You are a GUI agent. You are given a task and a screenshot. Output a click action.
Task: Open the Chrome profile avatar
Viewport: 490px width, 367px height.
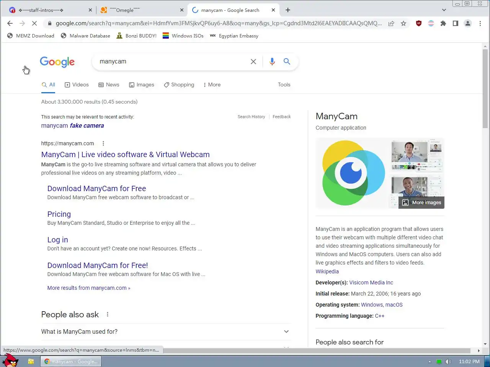coord(468,23)
